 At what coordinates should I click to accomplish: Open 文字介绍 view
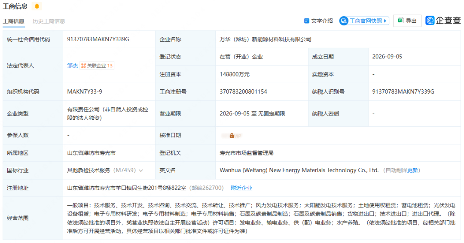pos(318,21)
